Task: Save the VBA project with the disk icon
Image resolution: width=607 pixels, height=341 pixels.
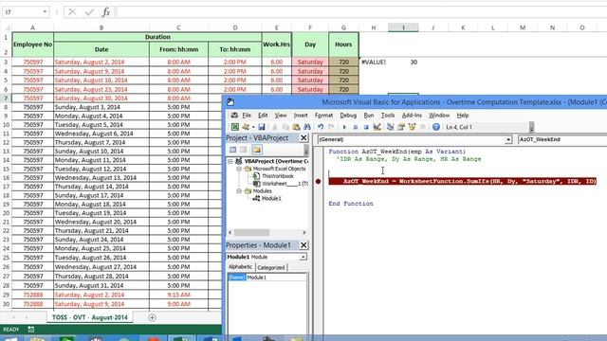Action: click(x=262, y=127)
